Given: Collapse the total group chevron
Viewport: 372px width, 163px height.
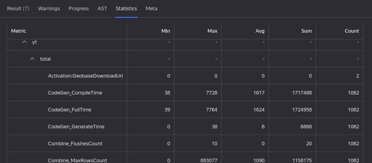Looking at the screenshot, I should point(32,59).
